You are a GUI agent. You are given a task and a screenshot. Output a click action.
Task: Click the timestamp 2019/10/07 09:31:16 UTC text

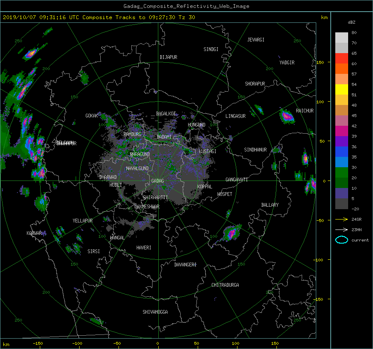41,17
